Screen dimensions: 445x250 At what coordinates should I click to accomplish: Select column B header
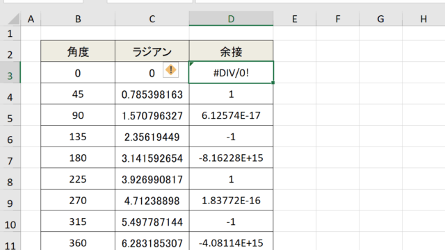[x=78, y=19]
